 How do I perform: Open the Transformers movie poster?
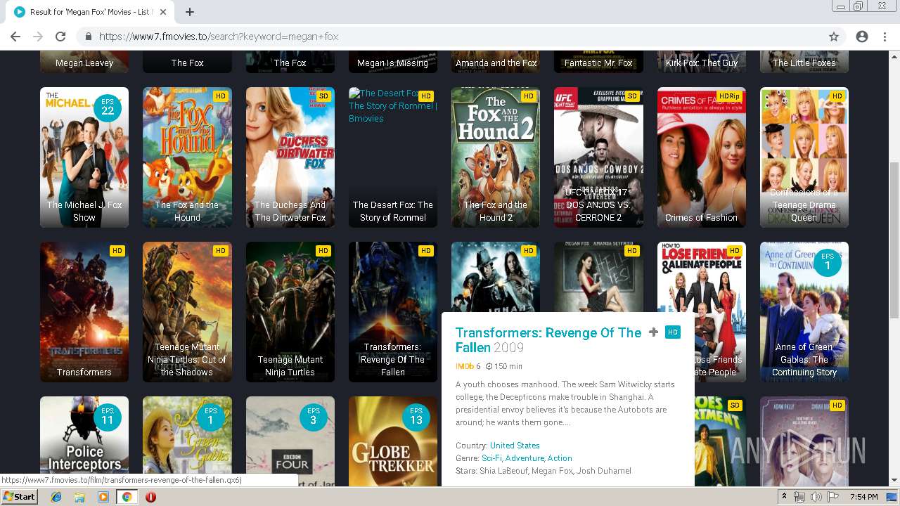tap(84, 312)
